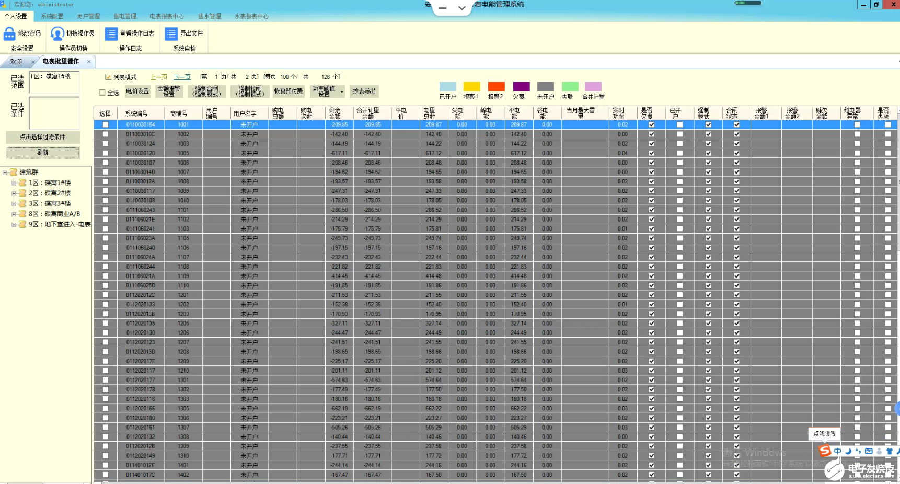Click the application logo icon in title bar

coord(3,4)
